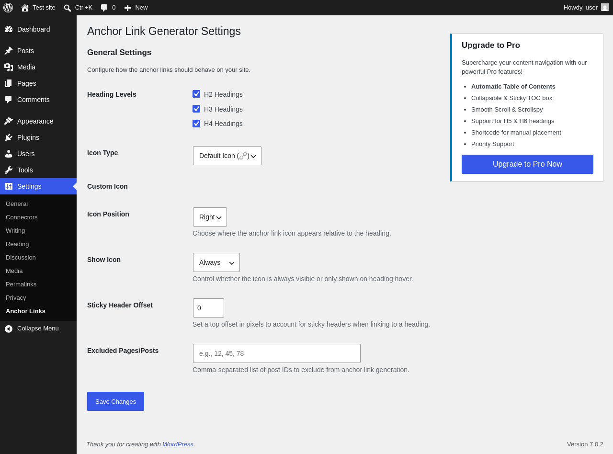Image resolution: width=613 pixels, height=454 pixels.
Task: Toggle the H4 Headings checkbox
Action: click(x=196, y=124)
